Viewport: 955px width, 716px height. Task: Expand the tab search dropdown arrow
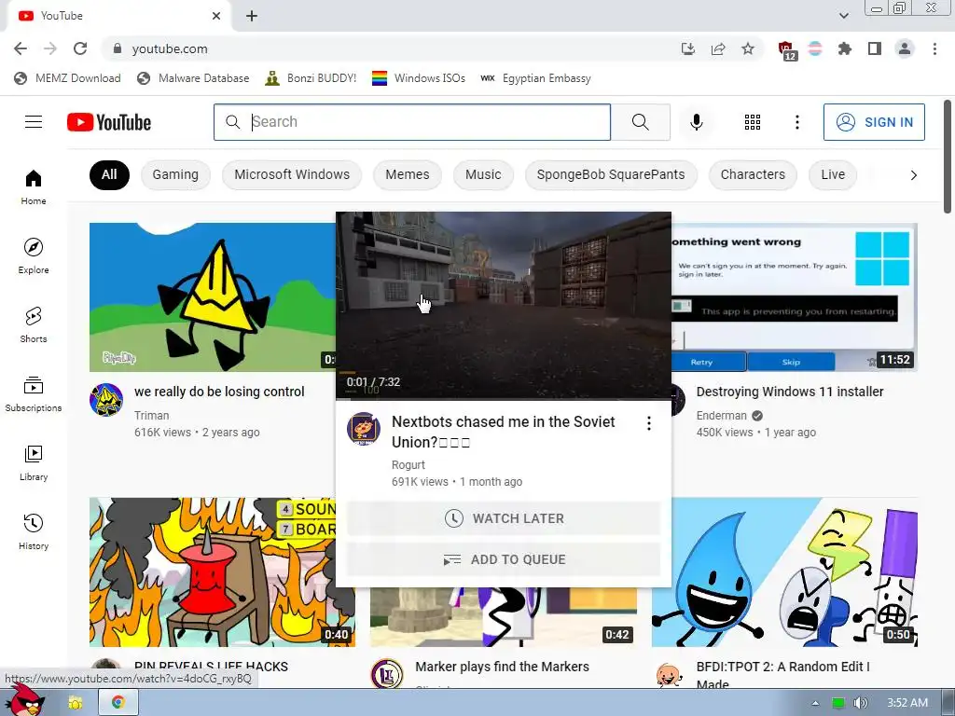coord(843,16)
